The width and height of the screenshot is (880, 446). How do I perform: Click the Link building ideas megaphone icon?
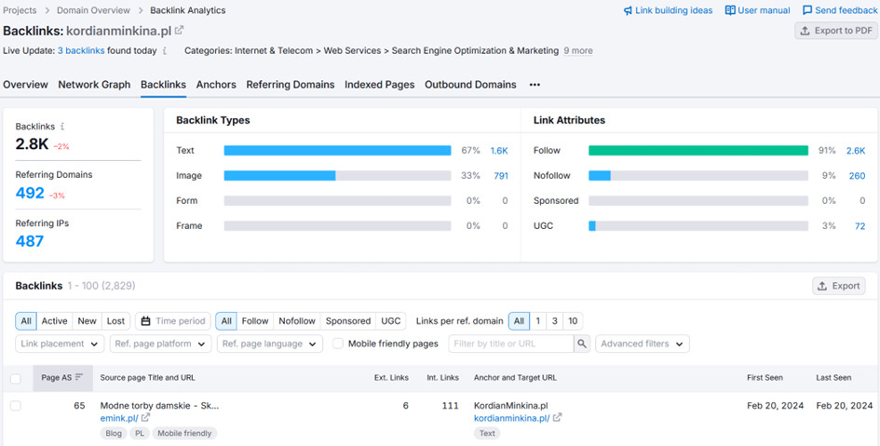(628, 10)
